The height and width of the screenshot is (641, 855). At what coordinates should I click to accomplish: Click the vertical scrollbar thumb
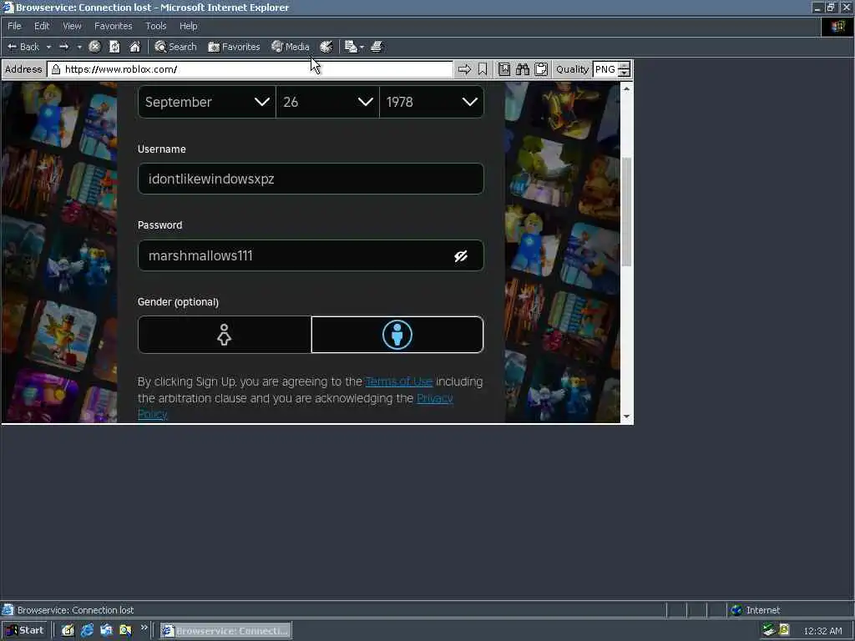click(x=626, y=211)
